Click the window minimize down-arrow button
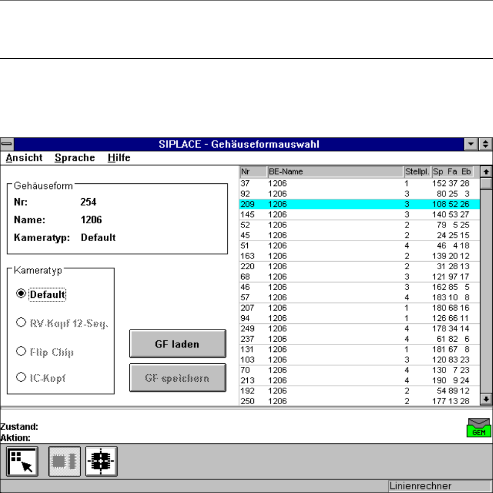Image resolution: width=493 pixels, height=493 pixels. click(x=471, y=144)
